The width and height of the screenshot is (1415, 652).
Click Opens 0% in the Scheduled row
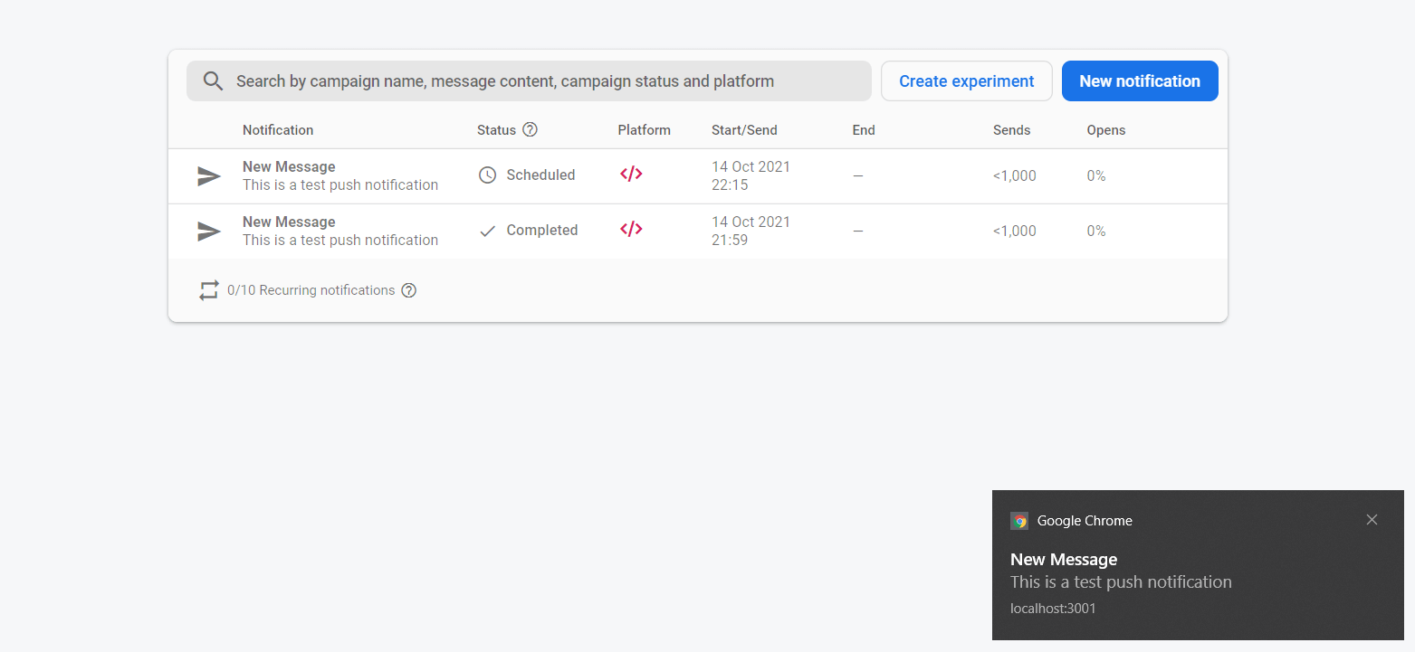(x=1096, y=176)
